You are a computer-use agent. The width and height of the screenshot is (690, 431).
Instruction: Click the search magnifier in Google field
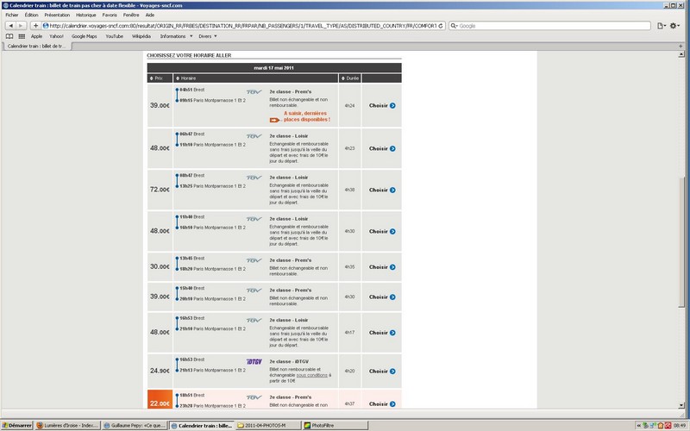click(x=454, y=26)
